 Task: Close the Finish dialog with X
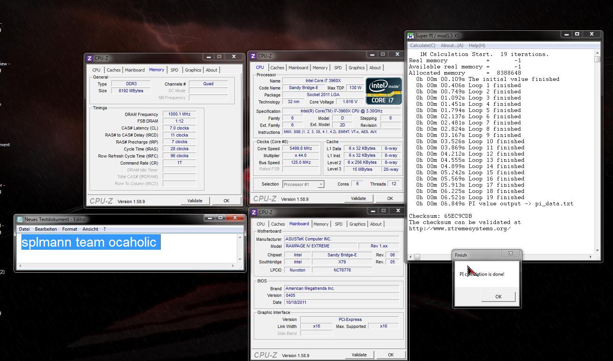511,254
